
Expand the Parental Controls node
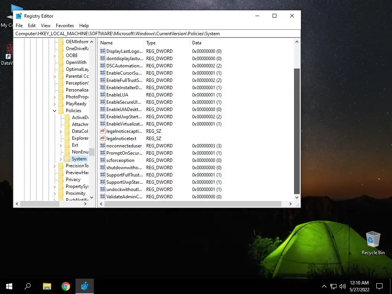(x=54, y=76)
